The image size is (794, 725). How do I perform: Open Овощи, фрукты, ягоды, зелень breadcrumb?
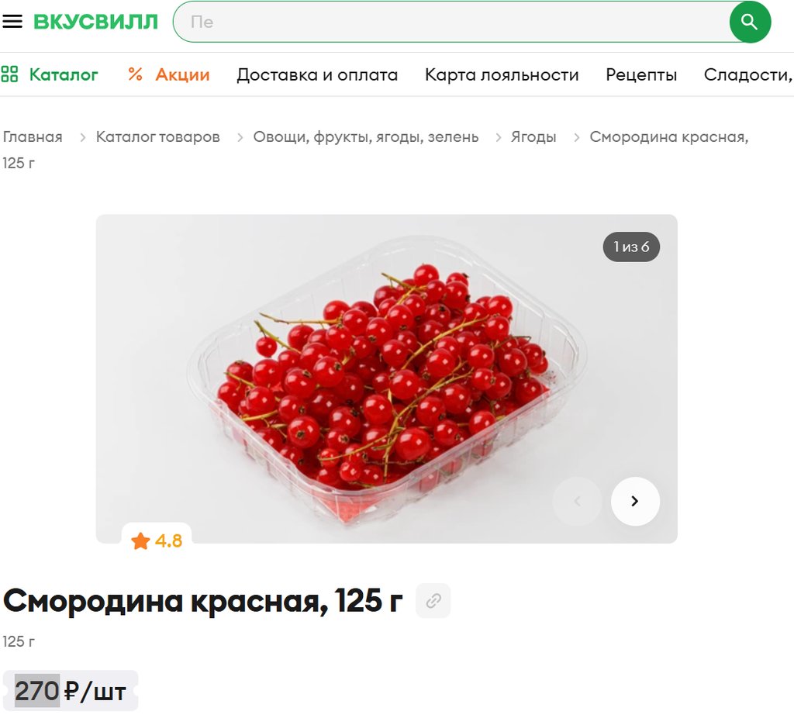(x=366, y=136)
